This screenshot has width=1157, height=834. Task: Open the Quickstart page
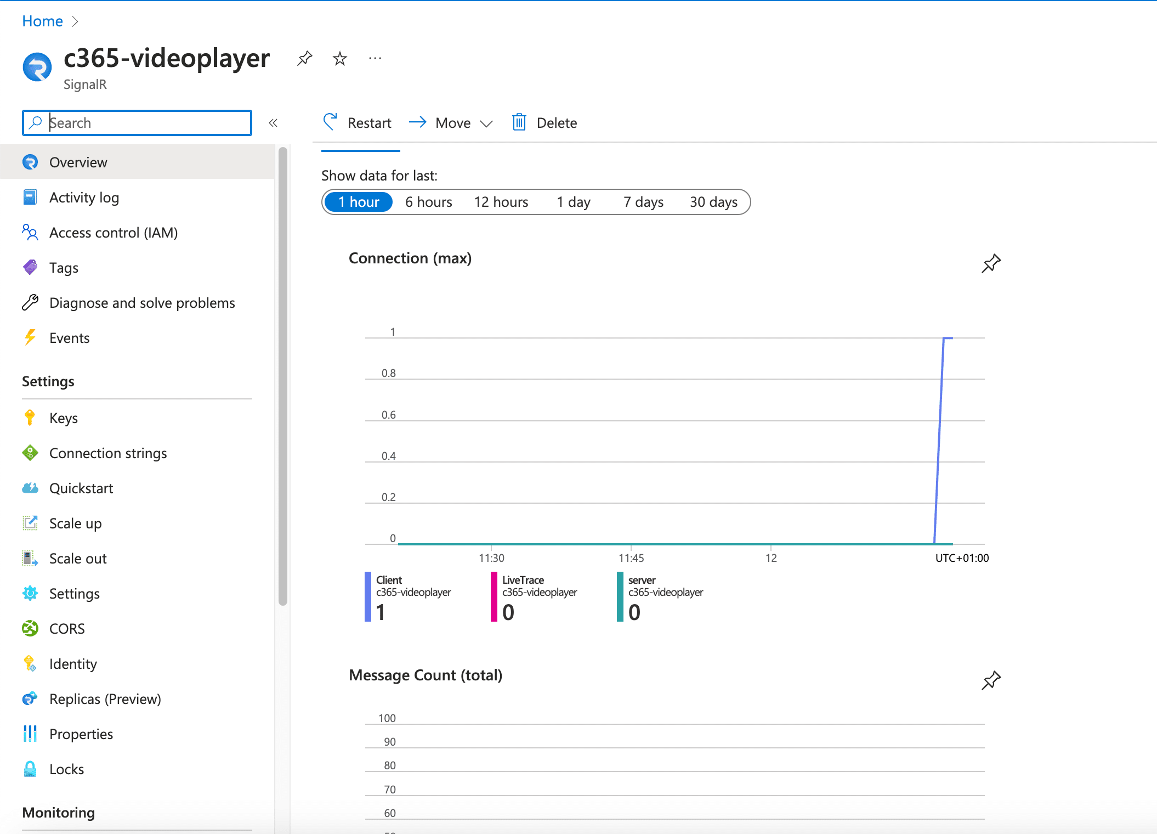tap(81, 488)
